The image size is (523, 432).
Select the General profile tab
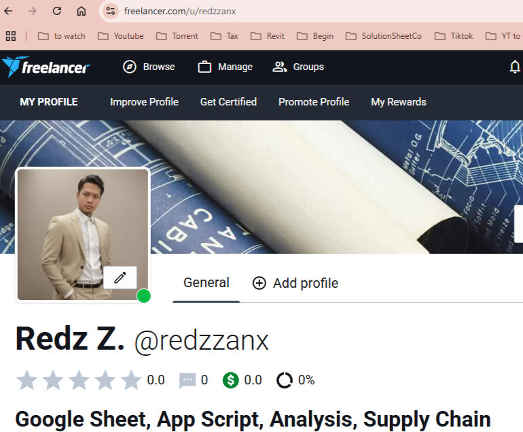pyautogui.click(x=206, y=282)
